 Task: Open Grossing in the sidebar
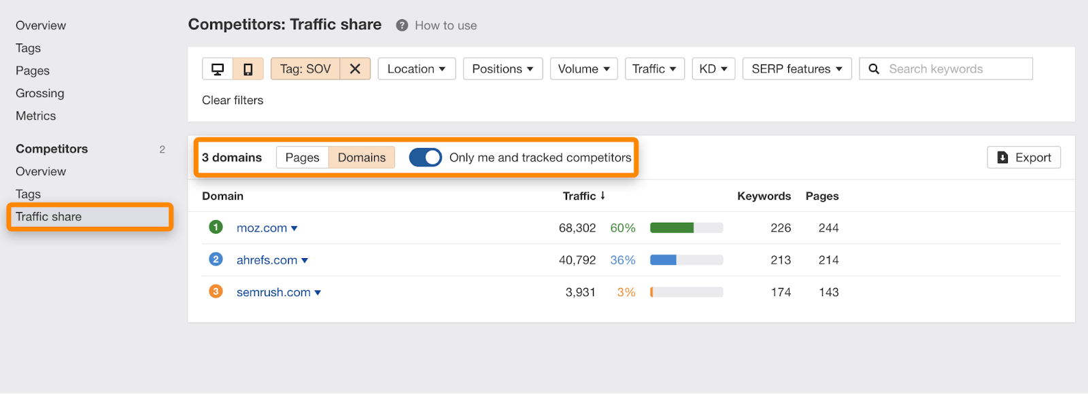pos(40,93)
